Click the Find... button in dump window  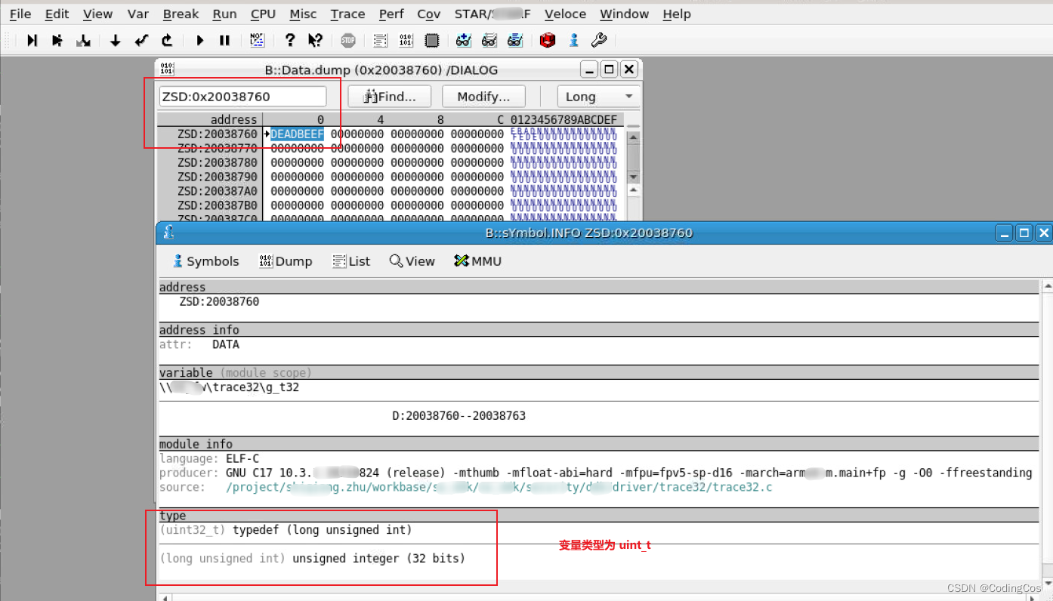[x=390, y=97]
